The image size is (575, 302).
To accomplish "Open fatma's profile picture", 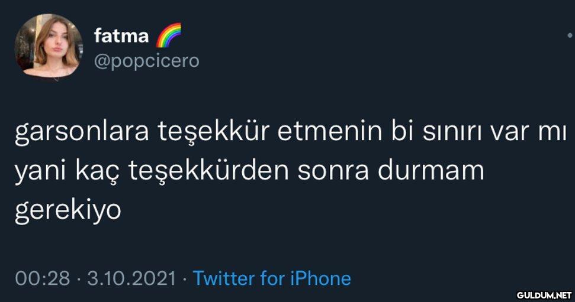I will (48, 46).
